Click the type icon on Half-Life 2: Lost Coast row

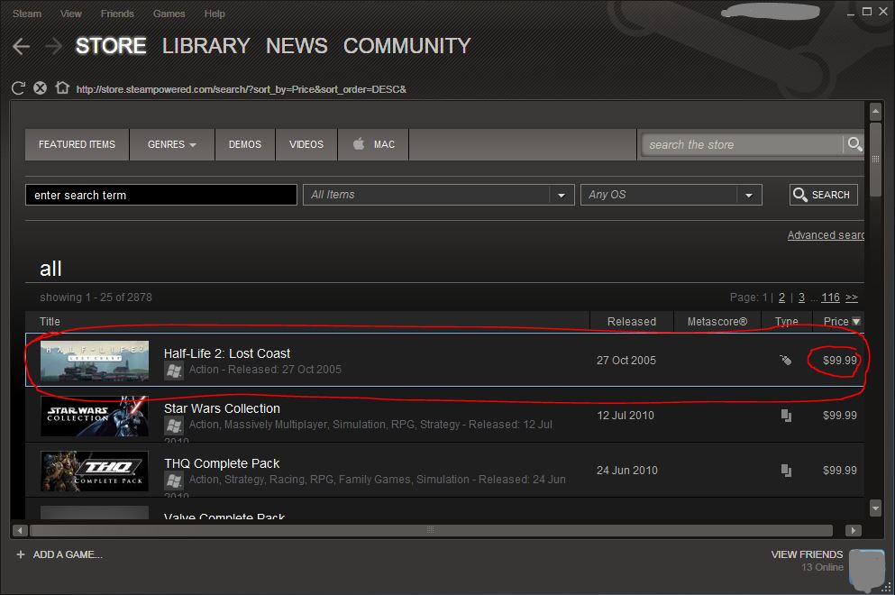785,360
